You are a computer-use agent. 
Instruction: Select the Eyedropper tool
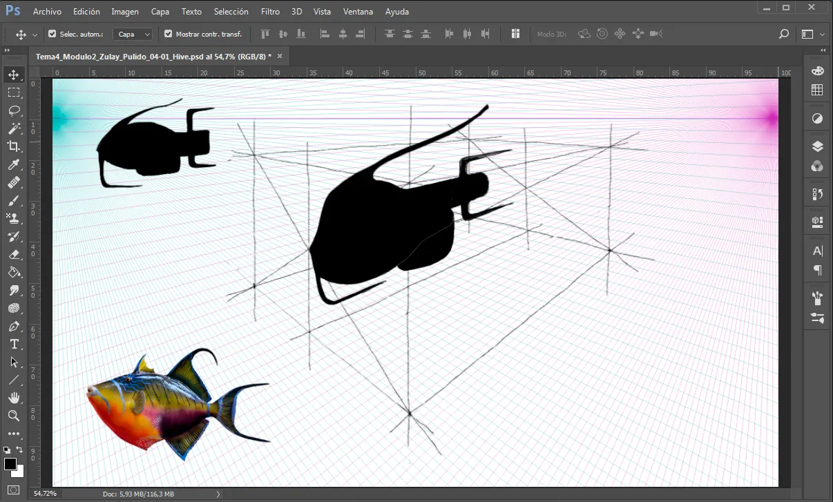pyautogui.click(x=14, y=164)
